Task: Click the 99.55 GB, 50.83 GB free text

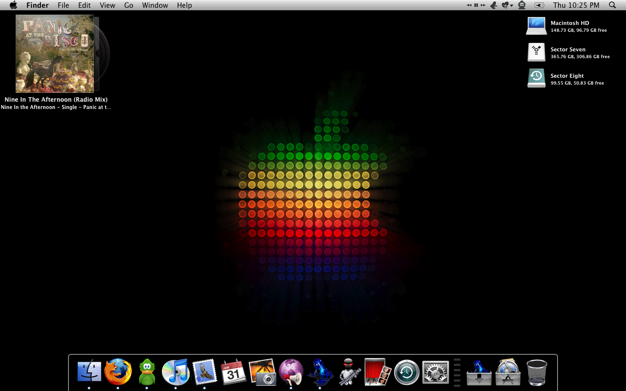Action: [577, 83]
